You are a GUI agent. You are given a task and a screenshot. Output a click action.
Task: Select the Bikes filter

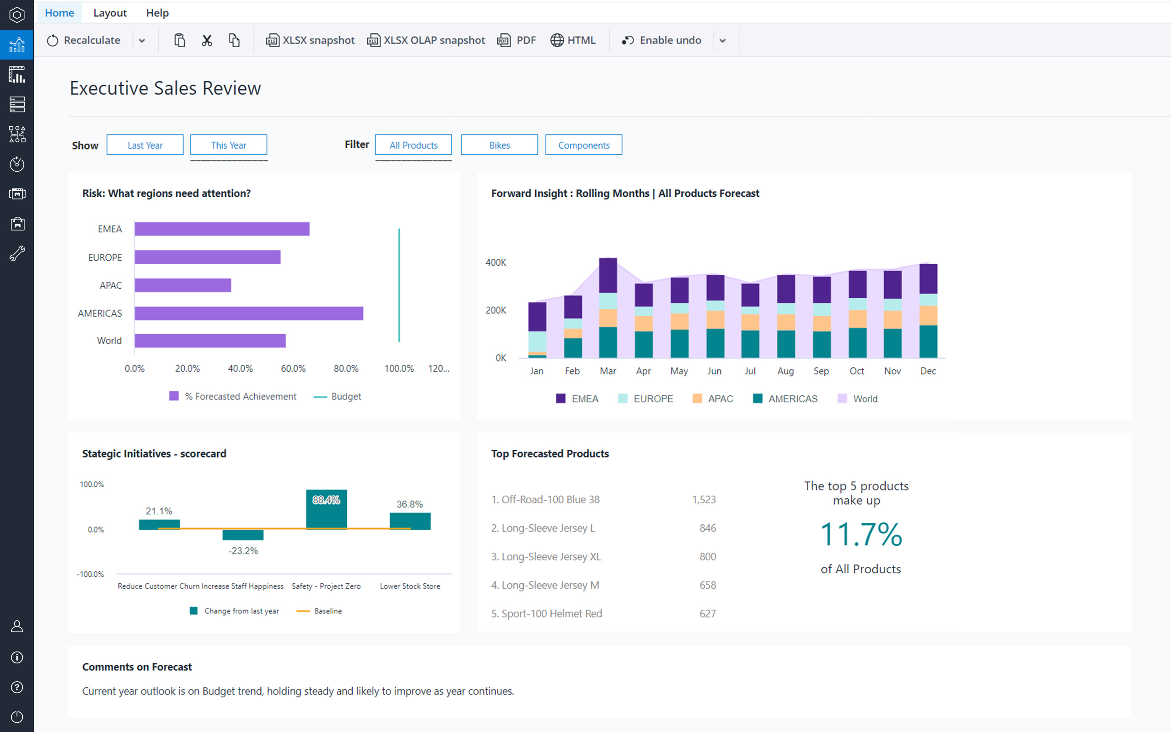pyautogui.click(x=499, y=145)
